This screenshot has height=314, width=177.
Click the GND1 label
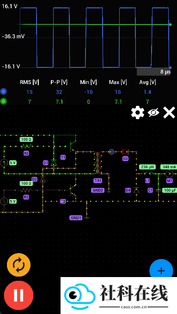pos(76,218)
